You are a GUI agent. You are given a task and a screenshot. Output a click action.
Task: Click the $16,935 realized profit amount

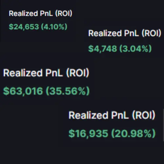tap(88, 133)
